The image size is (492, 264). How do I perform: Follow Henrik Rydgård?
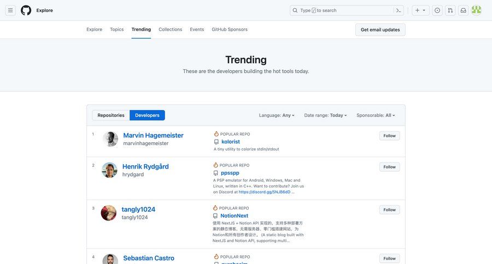click(389, 167)
